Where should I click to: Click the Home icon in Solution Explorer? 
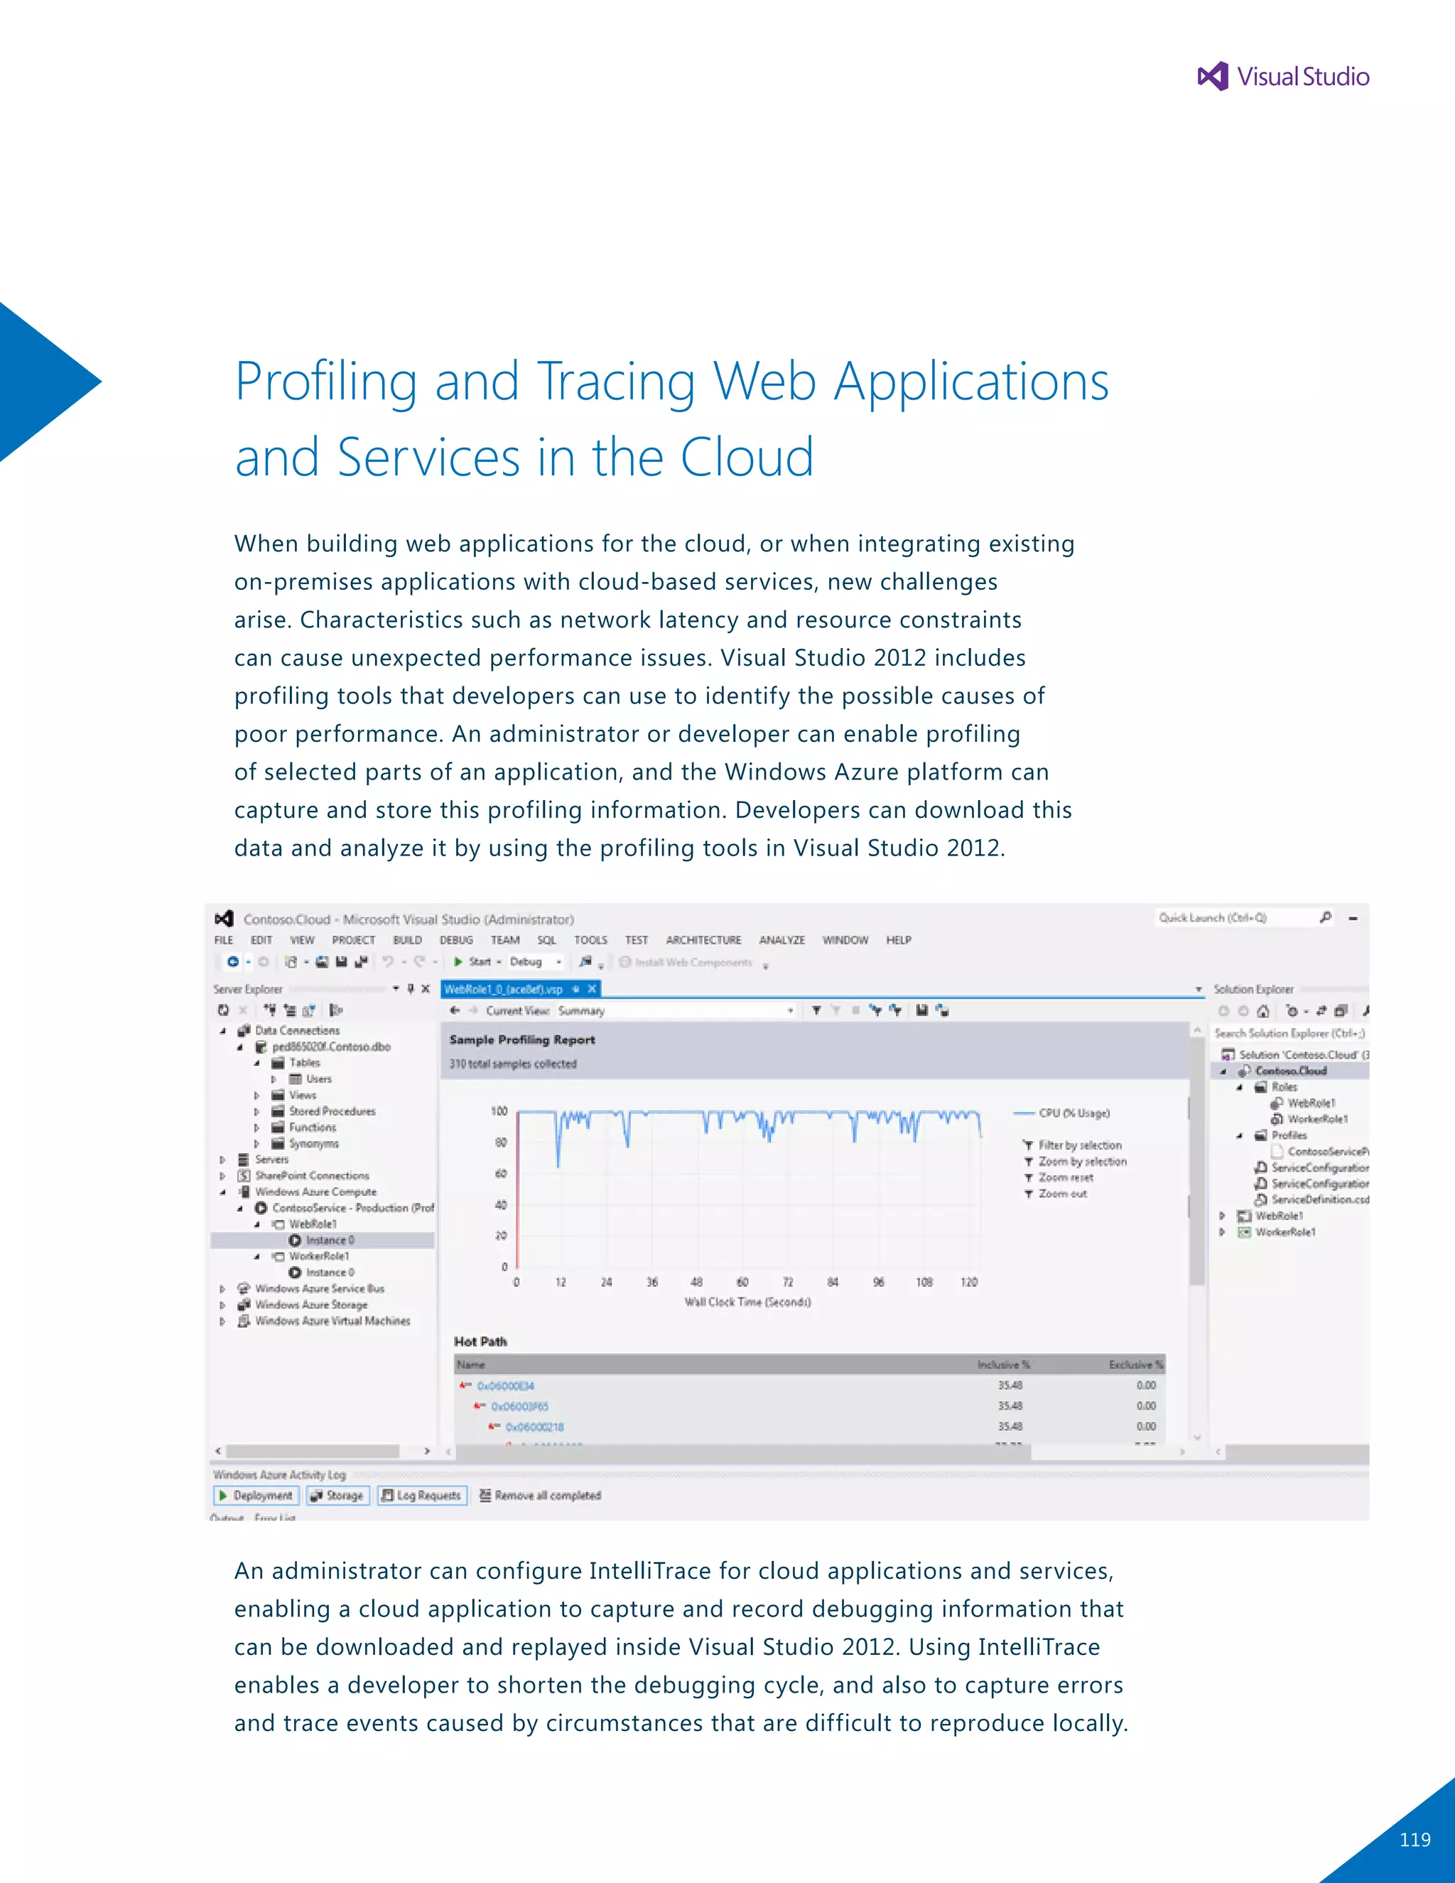pos(1264,1010)
